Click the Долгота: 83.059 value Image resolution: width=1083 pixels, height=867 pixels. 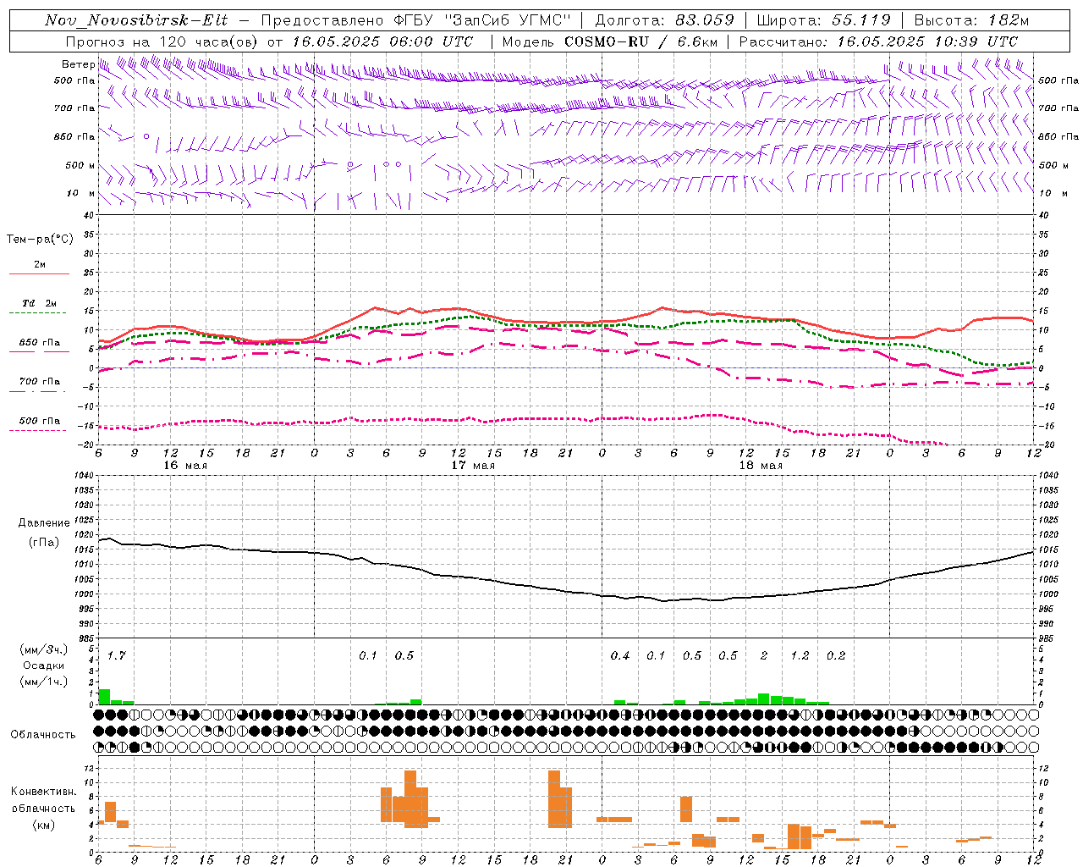pos(664,20)
